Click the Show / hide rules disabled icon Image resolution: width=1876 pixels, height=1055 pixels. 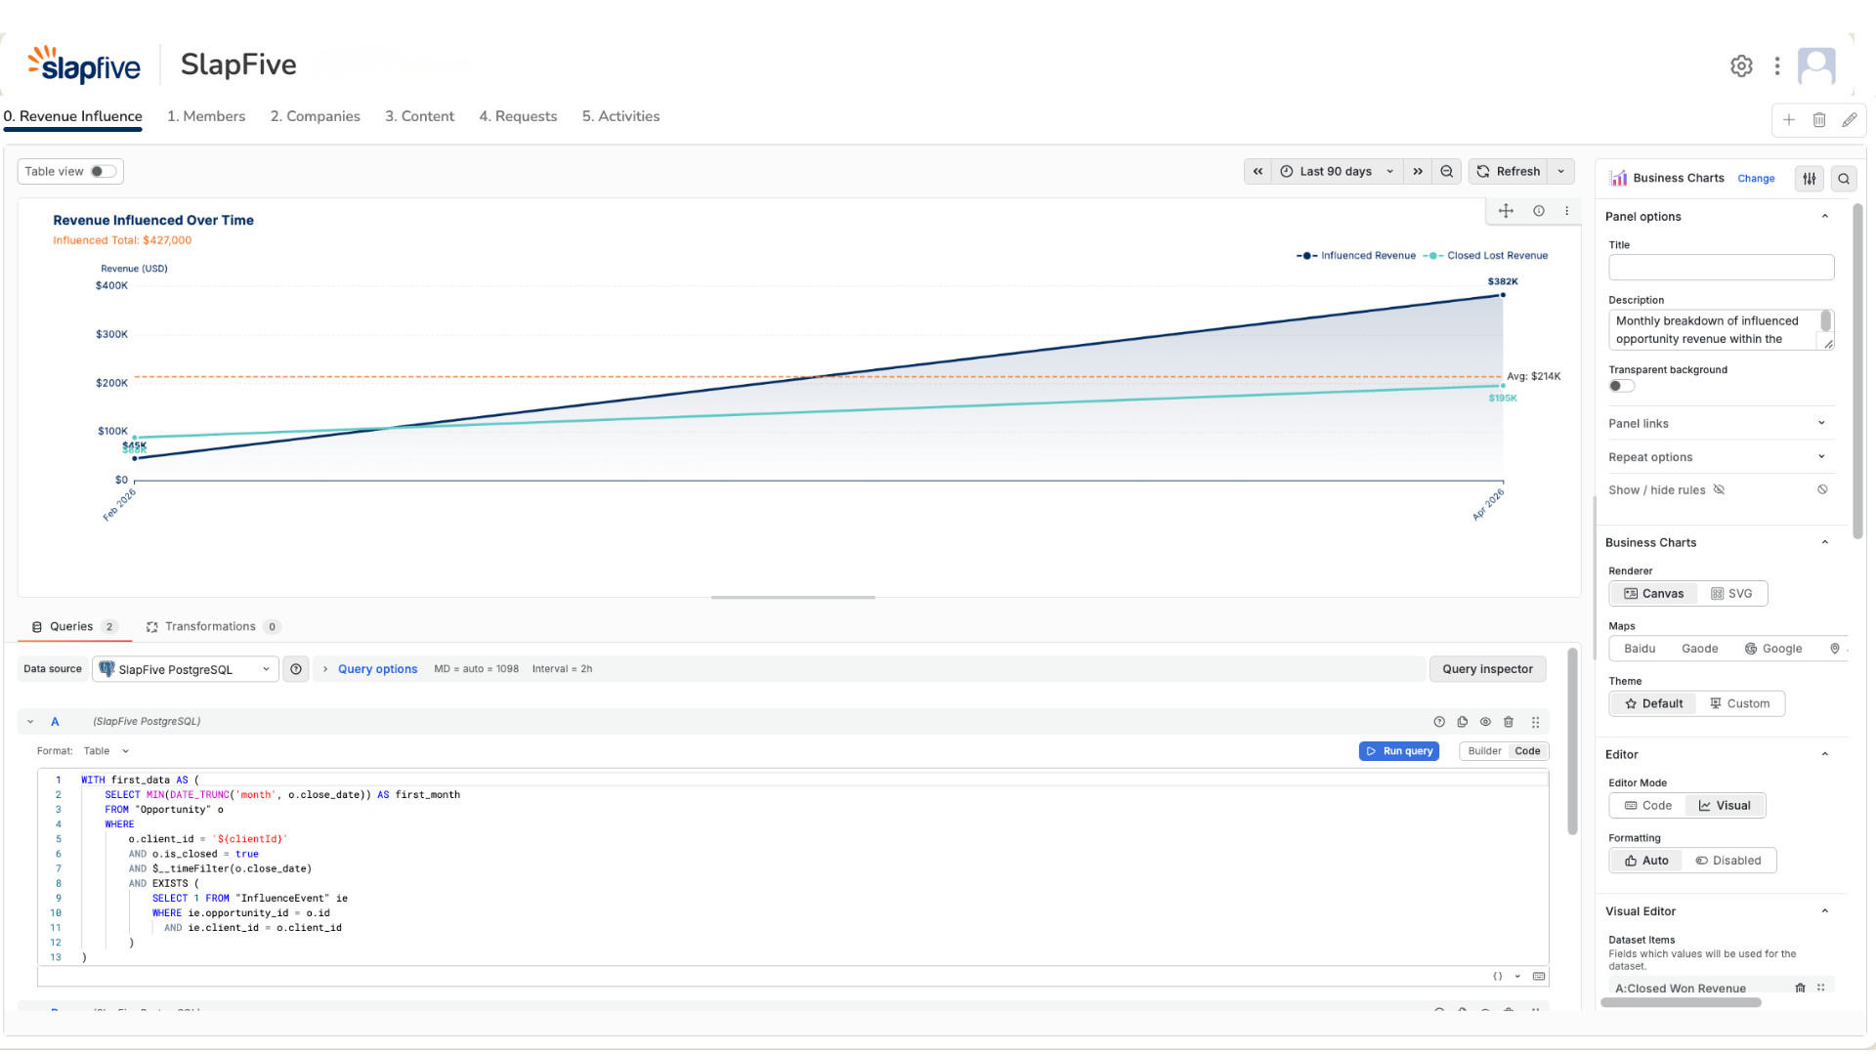1822,489
